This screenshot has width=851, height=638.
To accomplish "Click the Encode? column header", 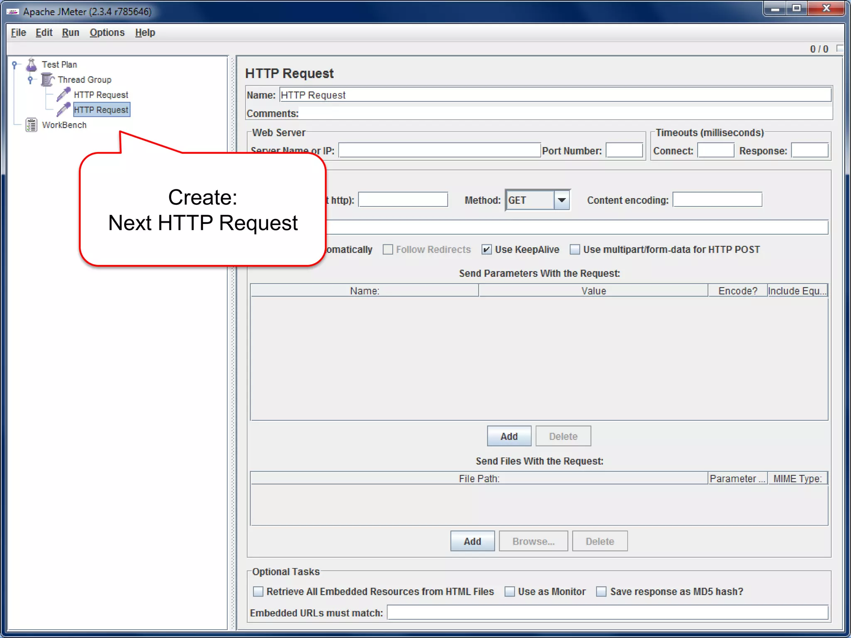I will click(x=738, y=291).
